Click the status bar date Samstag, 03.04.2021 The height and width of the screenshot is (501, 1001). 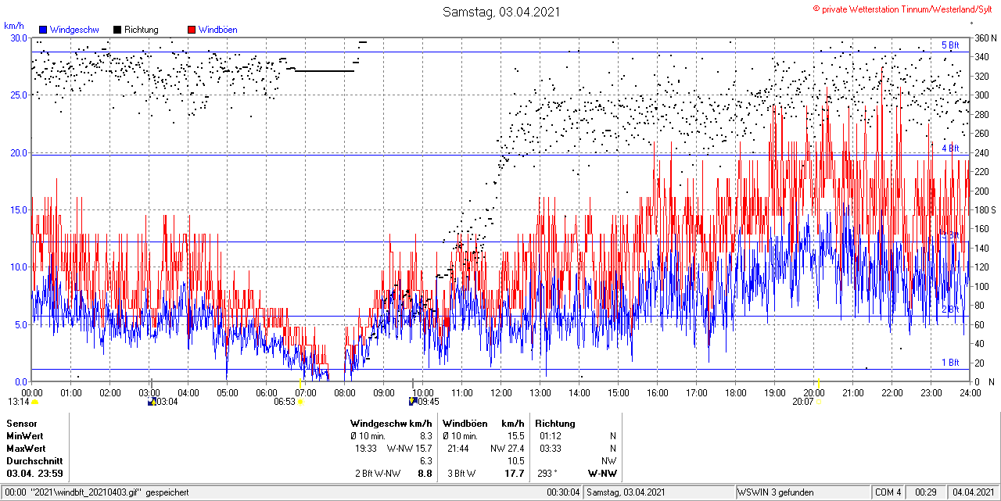[x=626, y=492]
